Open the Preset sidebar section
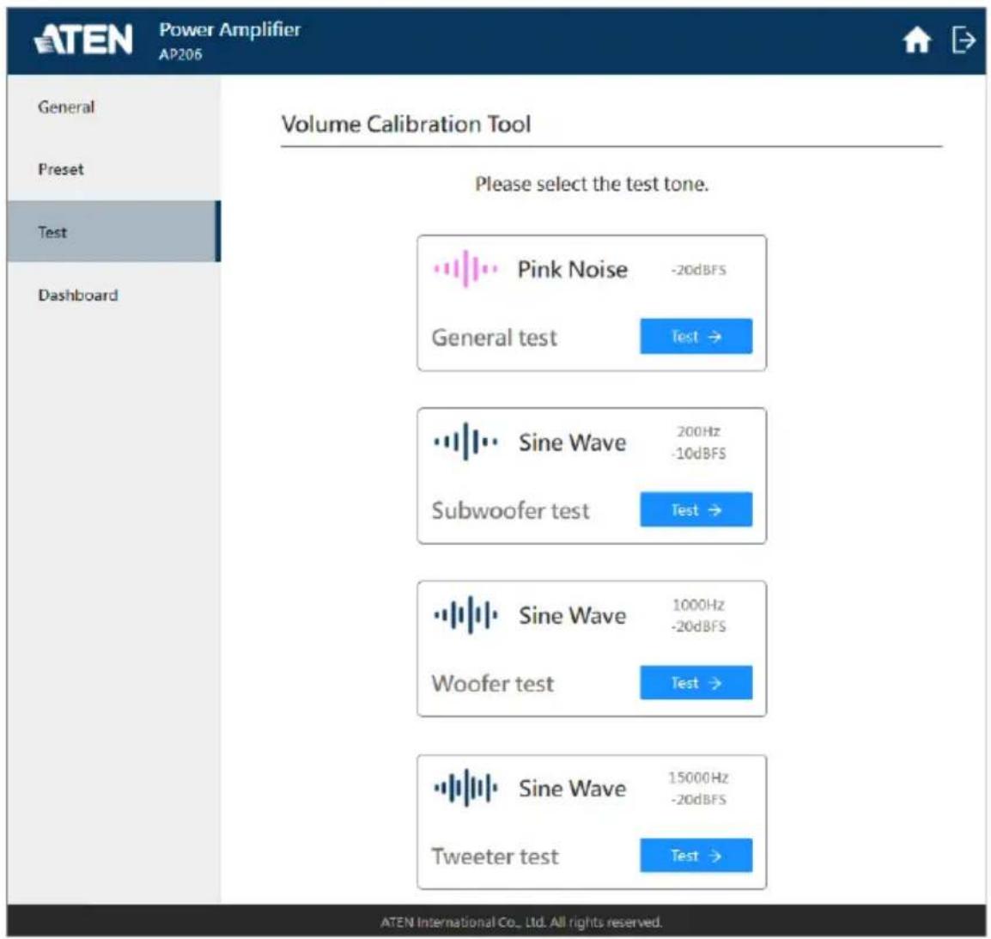This screenshot has width=991, height=939. [x=113, y=169]
